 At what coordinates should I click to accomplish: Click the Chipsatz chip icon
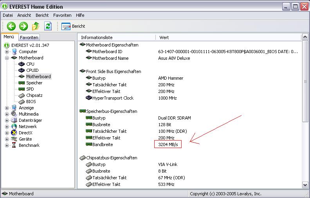[22, 96]
